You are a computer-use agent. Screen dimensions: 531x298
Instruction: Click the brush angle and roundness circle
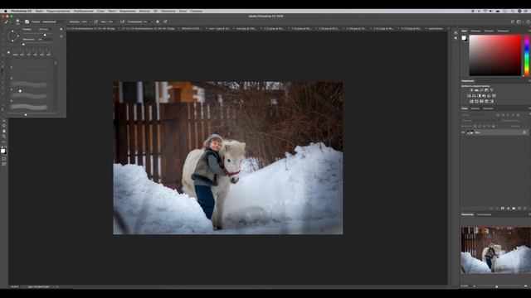(x=13, y=36)
